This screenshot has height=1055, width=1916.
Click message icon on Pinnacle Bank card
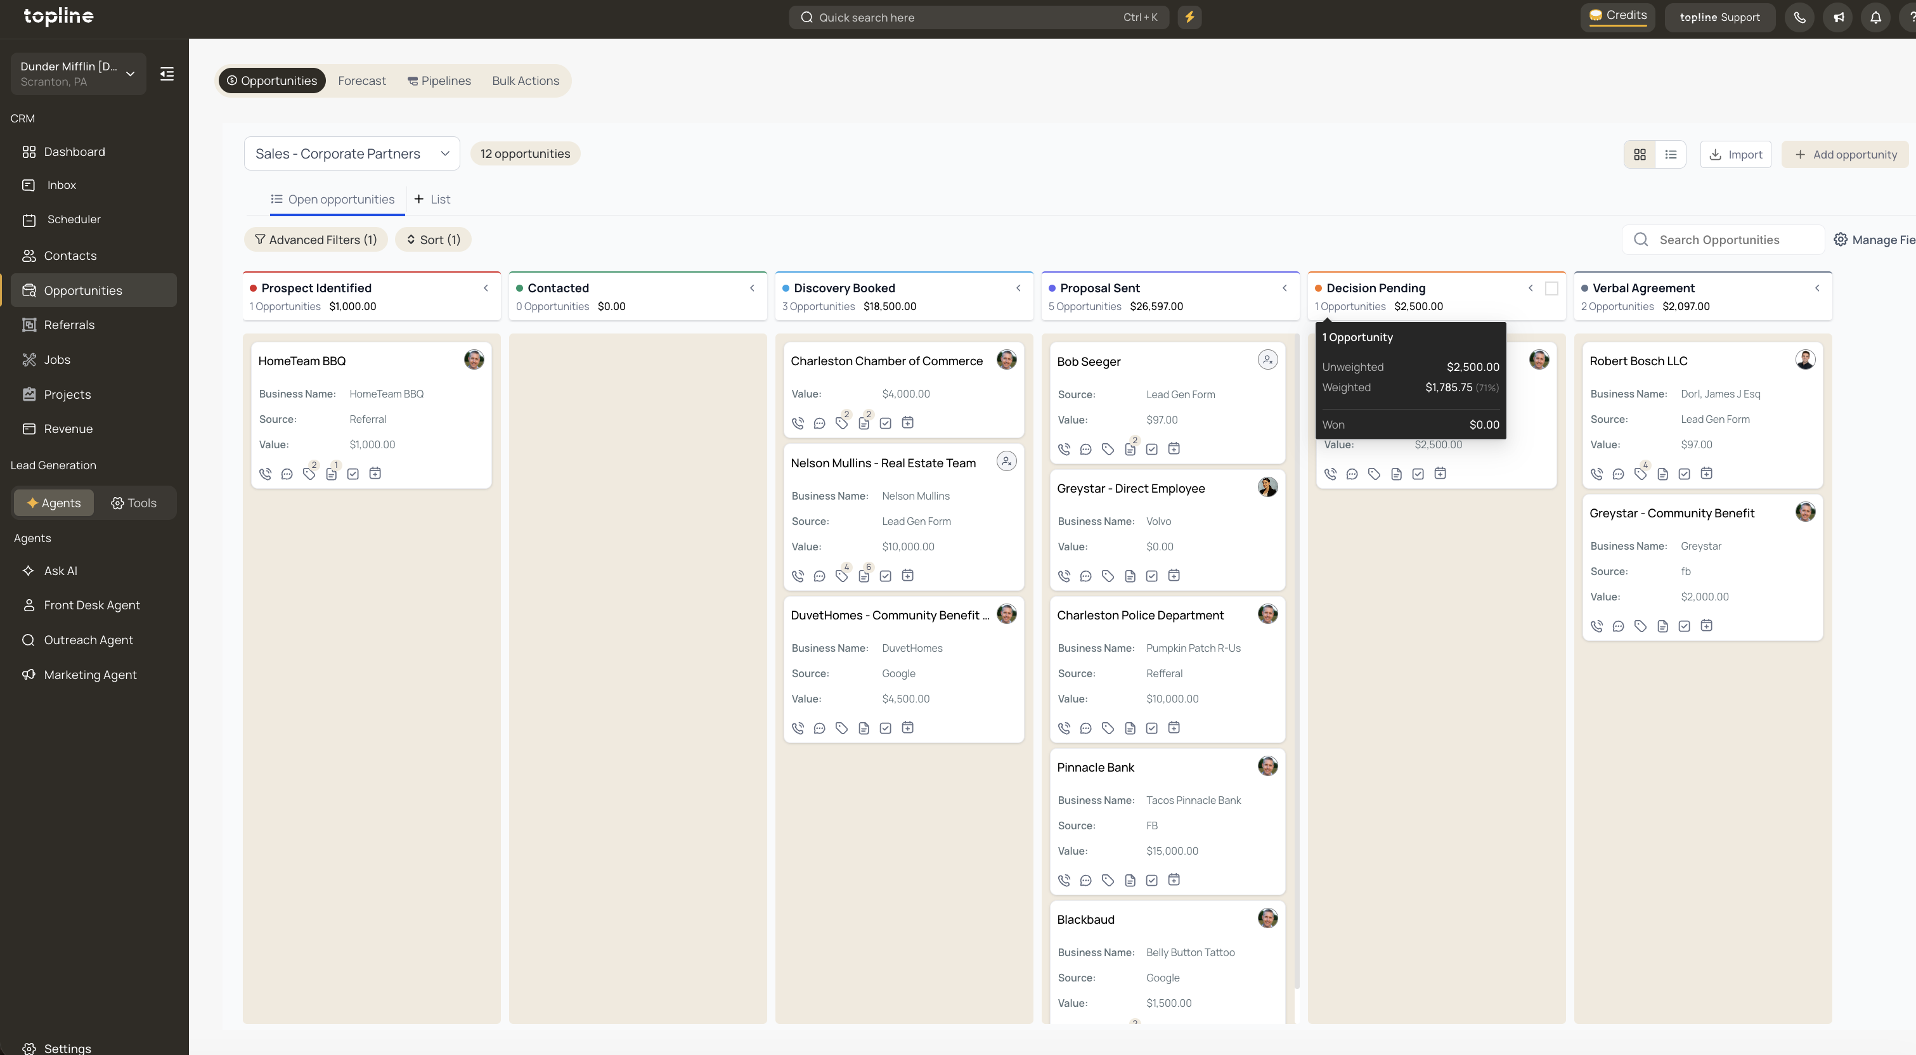1086,881
